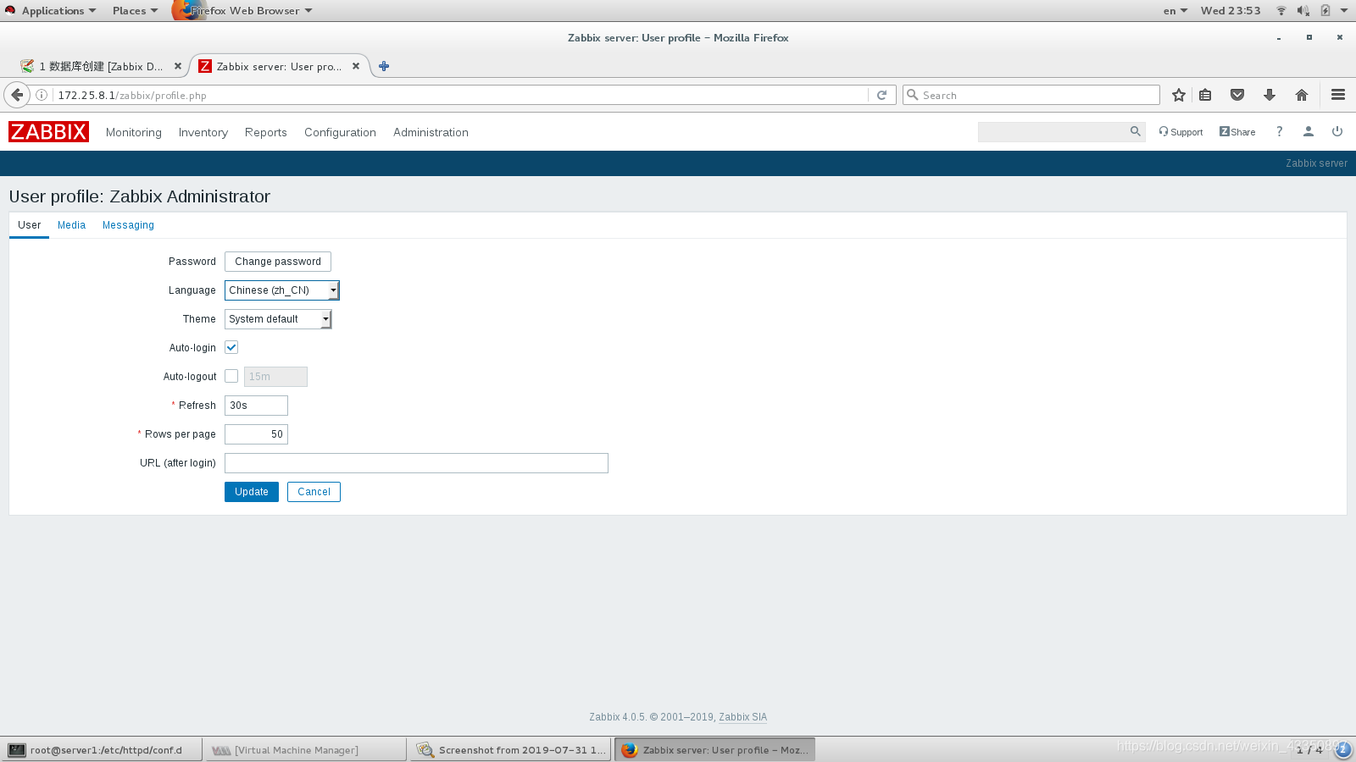
Task: Open the Inventory menu
Action: pos(203,132)
